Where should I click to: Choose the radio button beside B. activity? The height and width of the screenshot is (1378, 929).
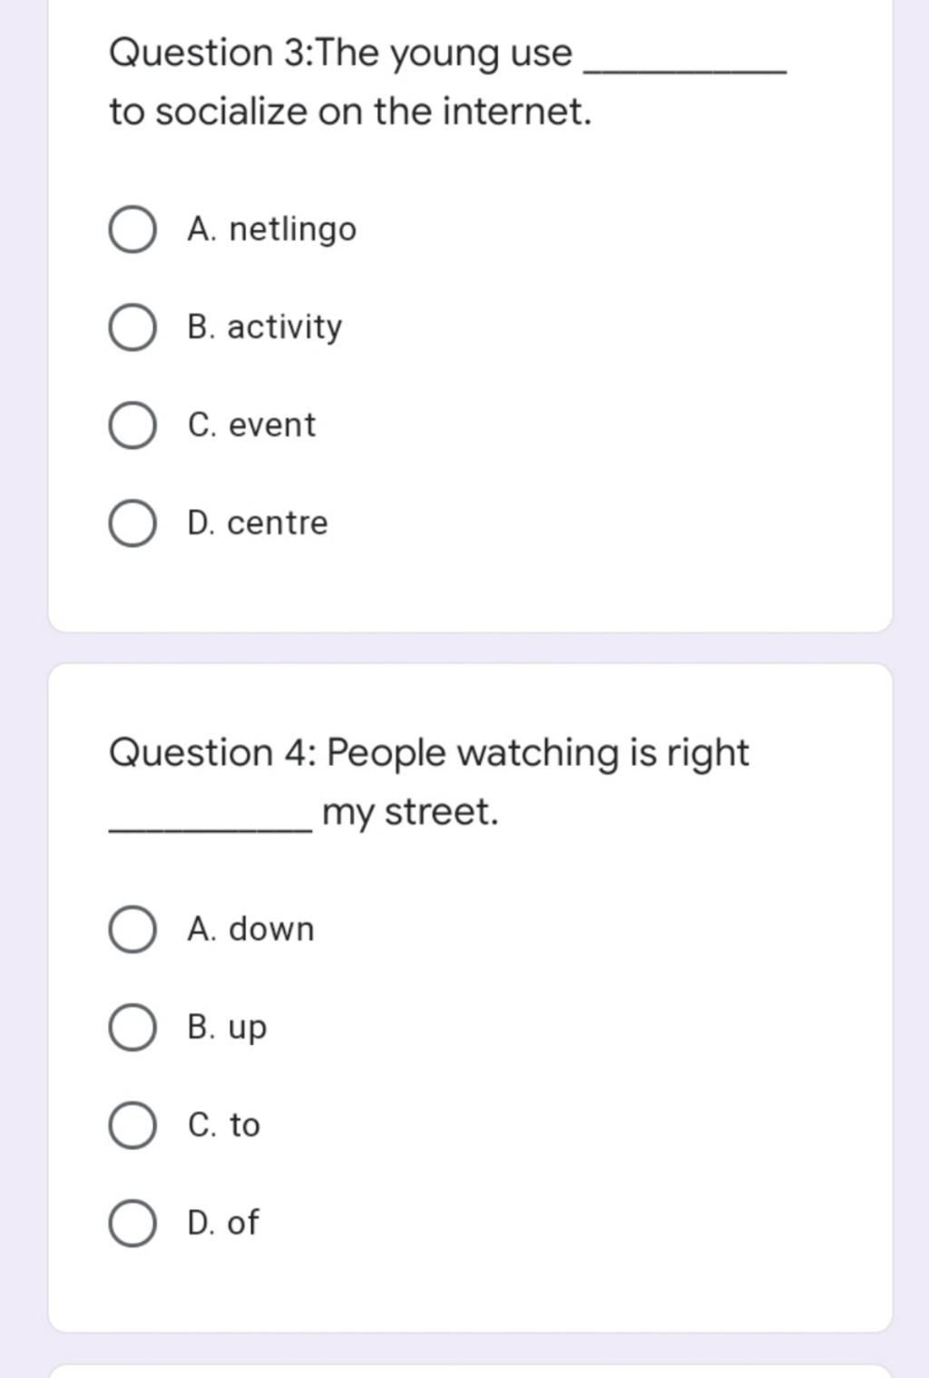[x=132, y=327]
